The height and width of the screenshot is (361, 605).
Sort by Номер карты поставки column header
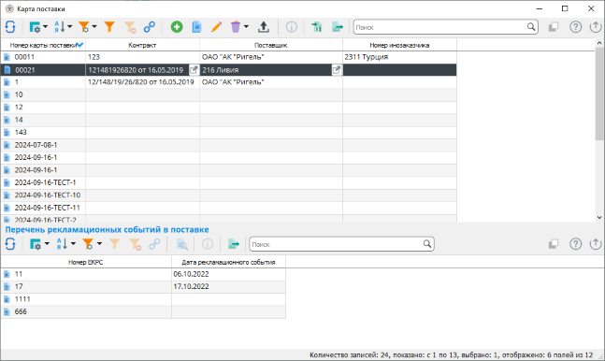click(x=43, y=45)
